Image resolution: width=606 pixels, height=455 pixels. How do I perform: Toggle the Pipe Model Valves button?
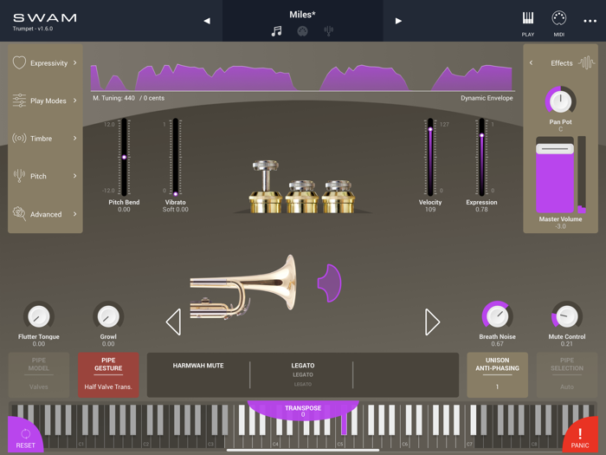(39, 374)
